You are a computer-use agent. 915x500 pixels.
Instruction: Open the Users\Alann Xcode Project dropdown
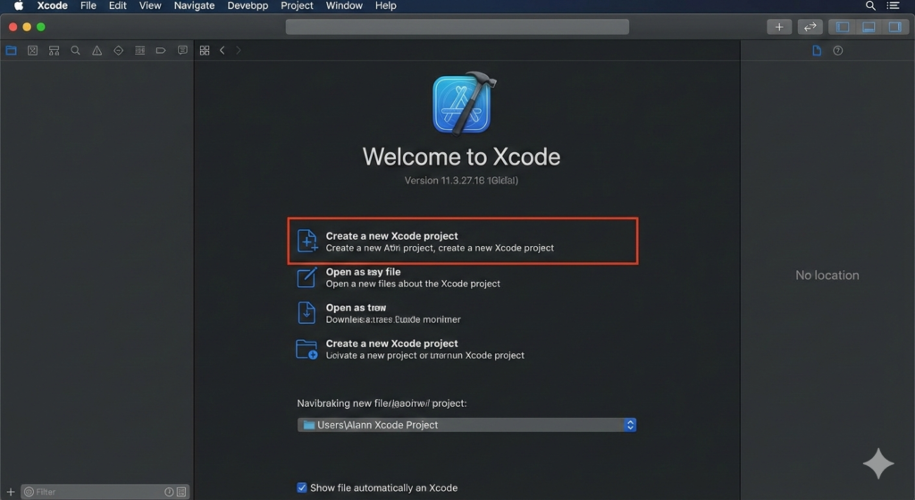pos(466,425)
